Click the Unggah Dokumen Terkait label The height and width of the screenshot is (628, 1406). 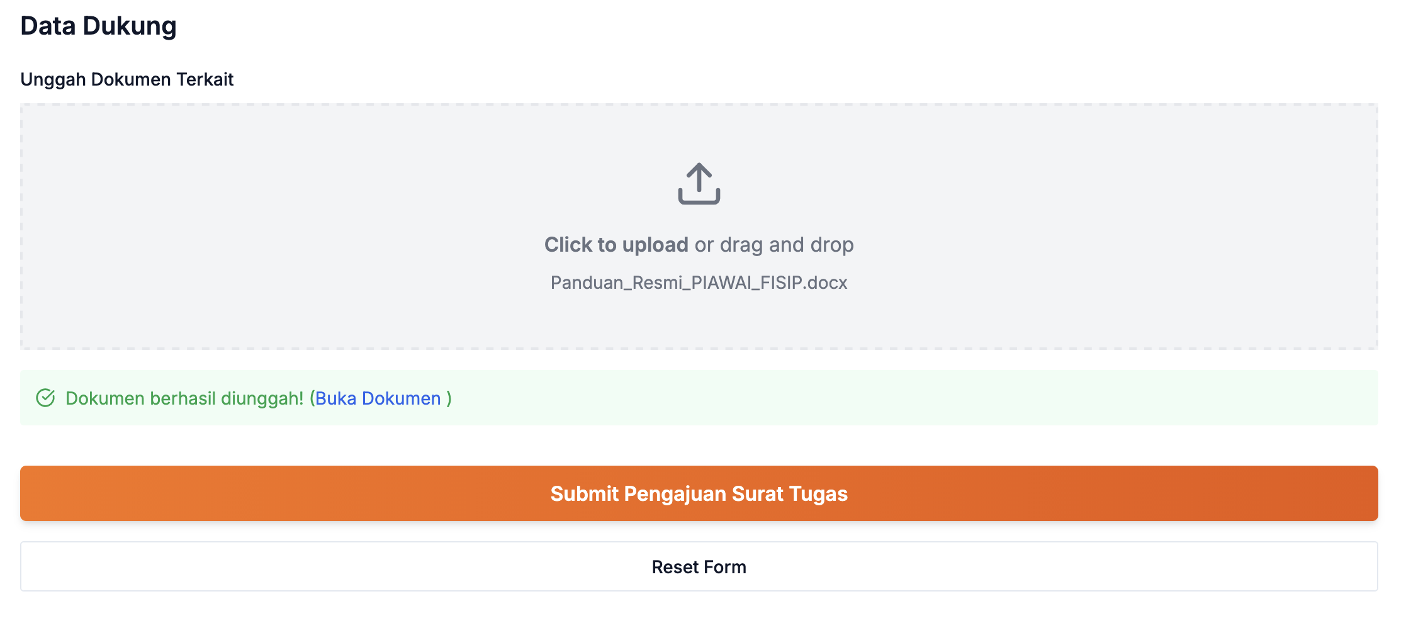click(127, 79)
